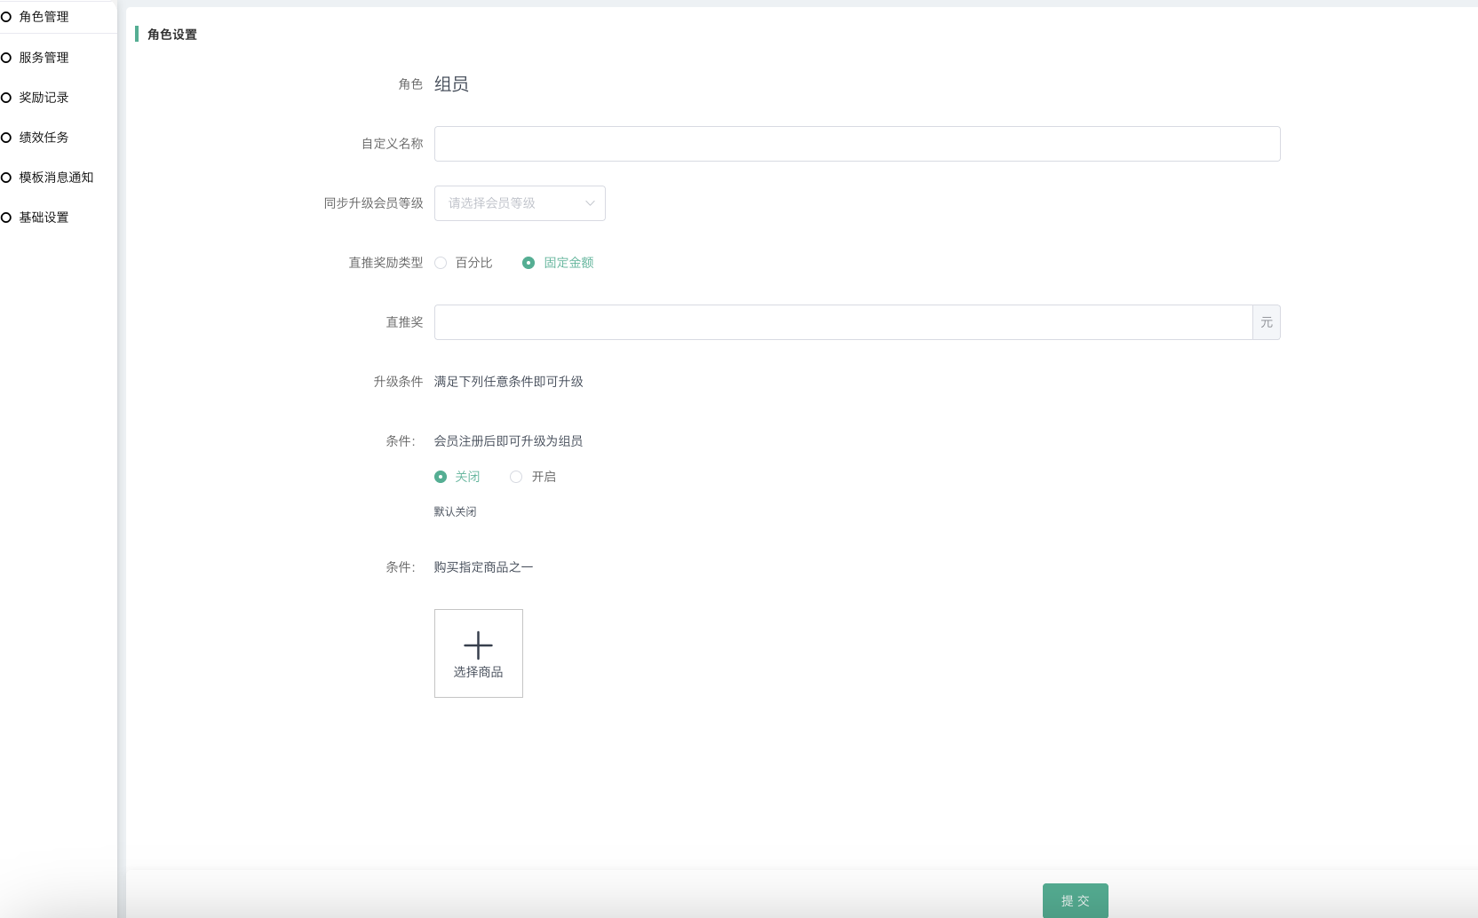This screenshot has width=1478, height=918.
Task: Choose 开启 for register upgrade condition
Action: [516, 477]
